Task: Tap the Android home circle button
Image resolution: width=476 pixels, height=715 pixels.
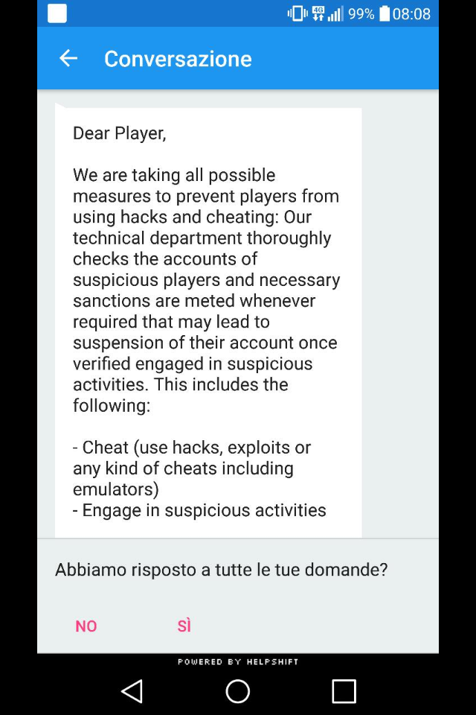Action: (x=238, y=691)
